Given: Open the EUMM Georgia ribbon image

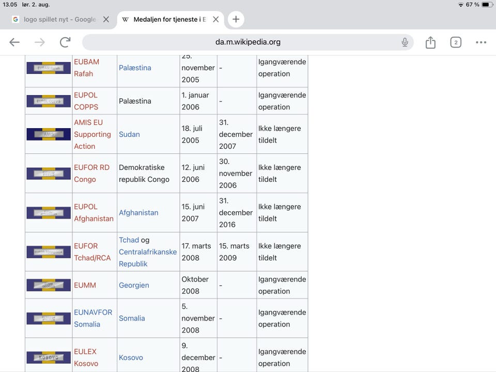Looking at the screenshot, I should [49, 285].
